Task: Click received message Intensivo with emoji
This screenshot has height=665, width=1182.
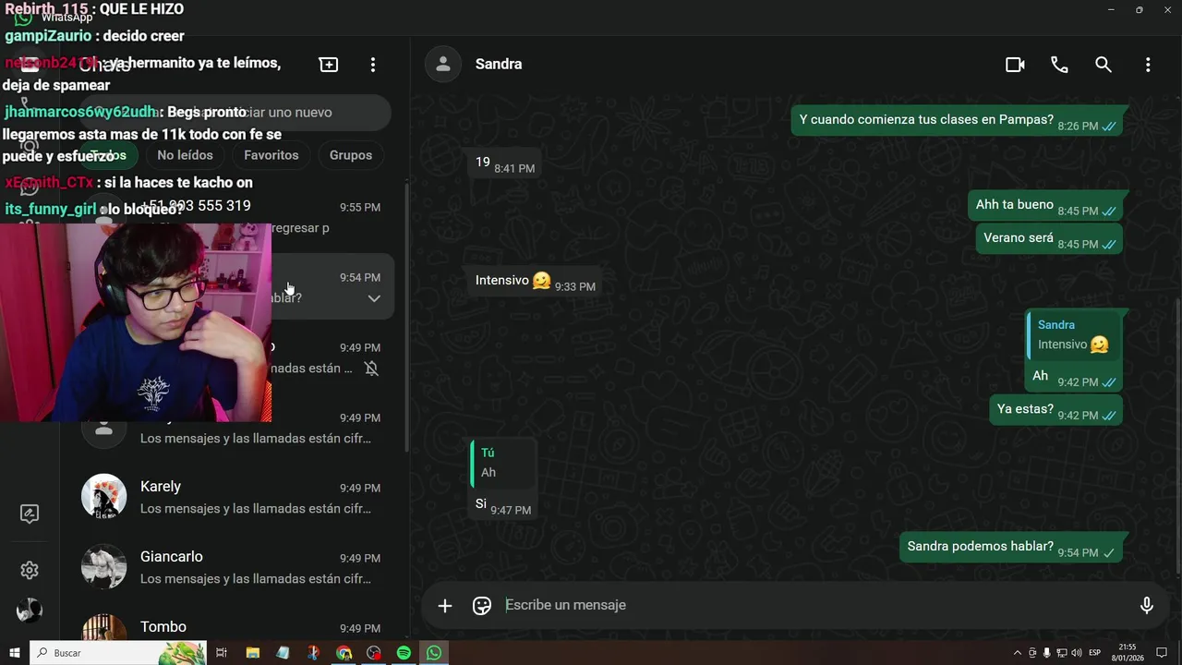Action: 534,281
